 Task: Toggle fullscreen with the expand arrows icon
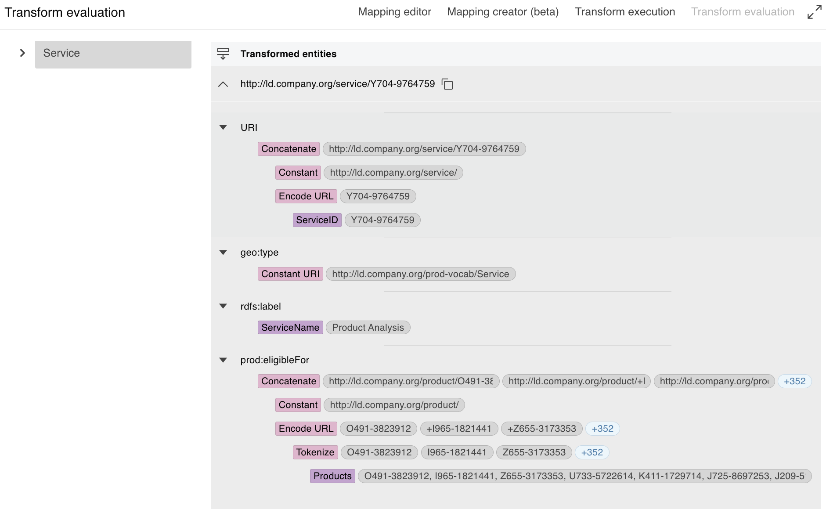click(814, 12)
